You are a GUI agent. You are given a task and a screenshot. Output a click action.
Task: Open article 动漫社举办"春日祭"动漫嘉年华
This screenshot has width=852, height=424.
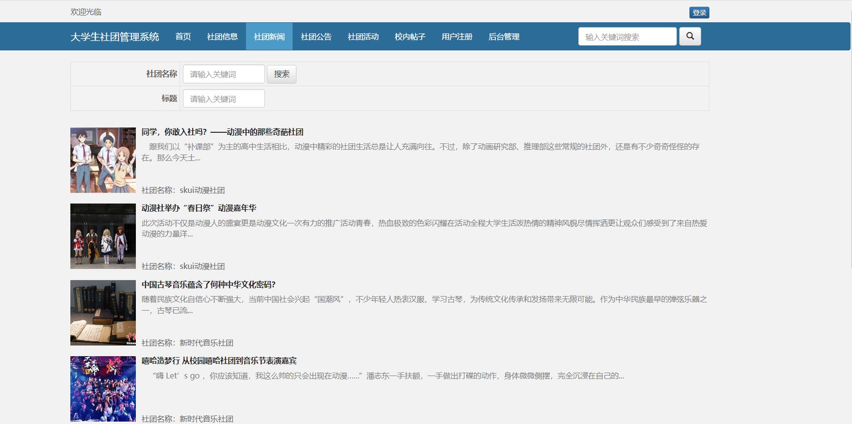pos(199,208)
